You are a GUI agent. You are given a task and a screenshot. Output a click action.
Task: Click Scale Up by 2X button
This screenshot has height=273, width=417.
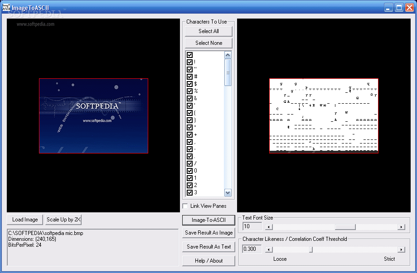tap(63, 220)
